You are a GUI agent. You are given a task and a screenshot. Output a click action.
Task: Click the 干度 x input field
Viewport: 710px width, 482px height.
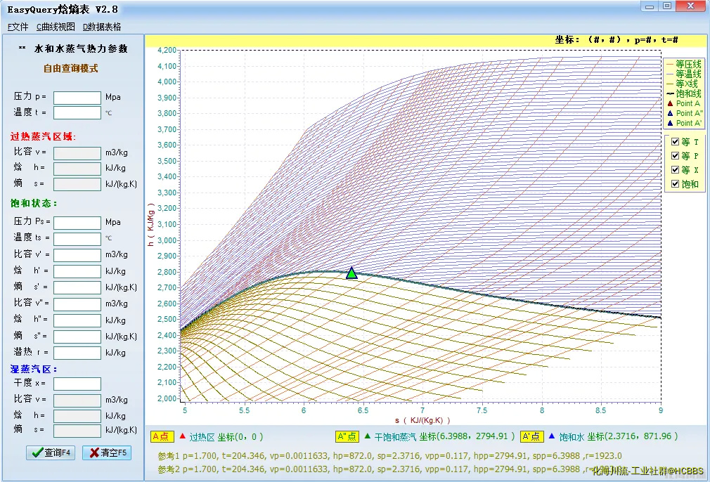(77, 384)
